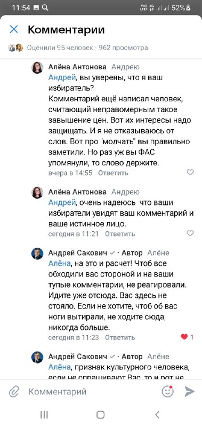Remove like on the 11:23 comment

[187, 337]
